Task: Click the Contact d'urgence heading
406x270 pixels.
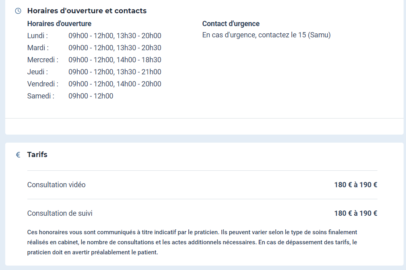Action: [x=231, y=24]
